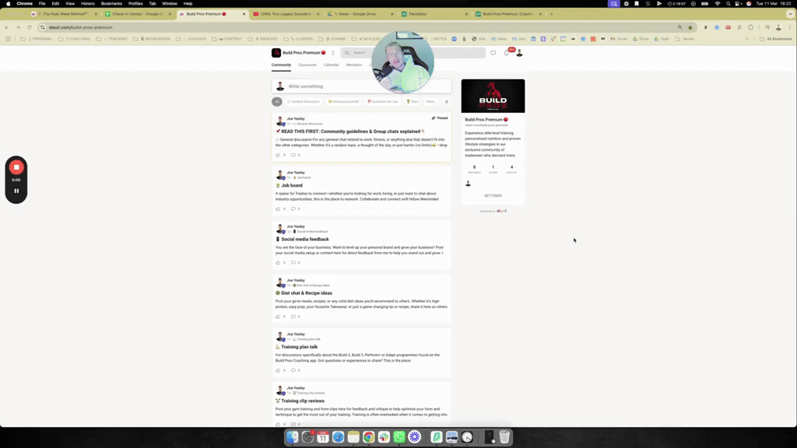The width and height of the screenshot is (797, 448).
Task: Like the READ THIS FIRST post
Action: coord(278,155)
